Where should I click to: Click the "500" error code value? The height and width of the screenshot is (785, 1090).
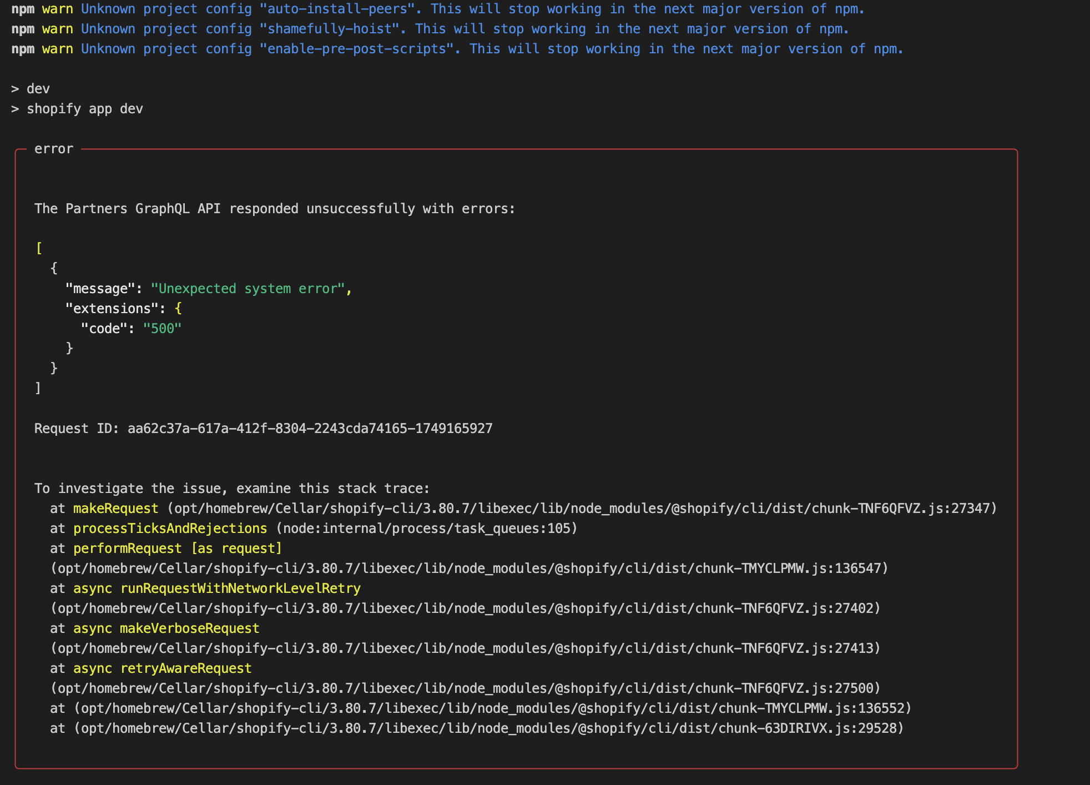click(x=162, y=329)
